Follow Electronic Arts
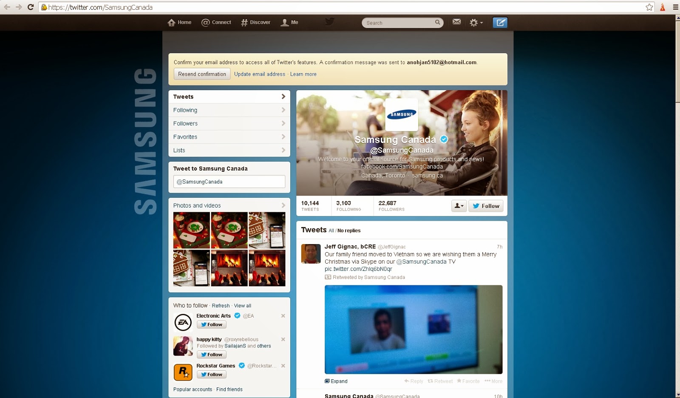The image size is (680, 398). click(212, 324)
